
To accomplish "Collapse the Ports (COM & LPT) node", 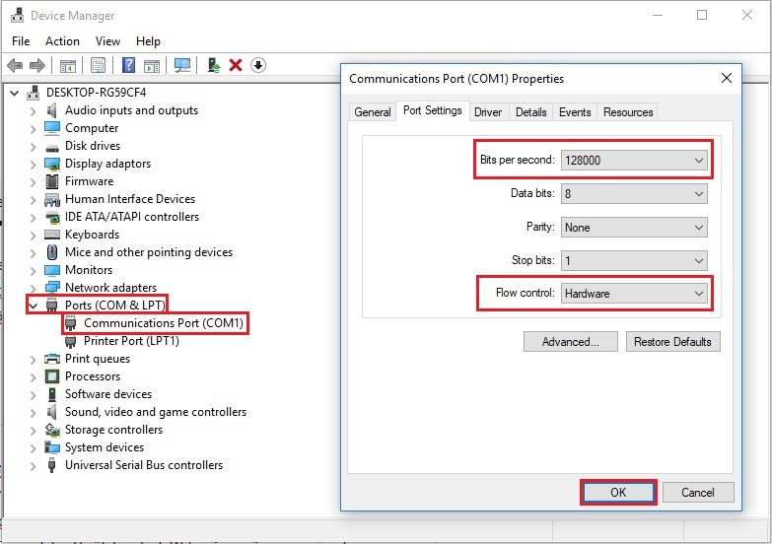I will pyautogui.click(x=33, y=306).
